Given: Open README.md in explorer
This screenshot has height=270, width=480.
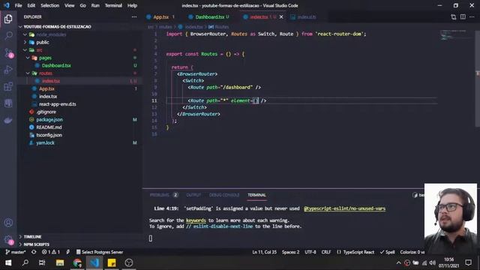Looking at the screenshot, I should 49,127.
